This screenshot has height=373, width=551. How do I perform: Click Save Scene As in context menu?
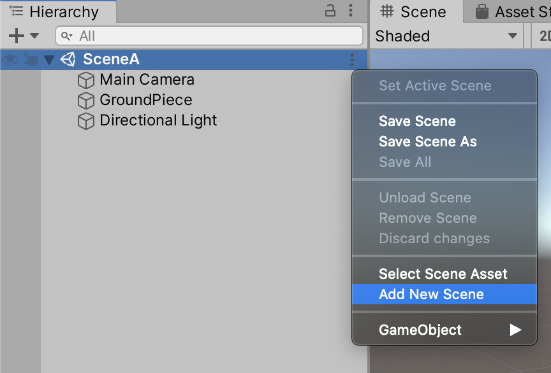(x=427, y=141)
